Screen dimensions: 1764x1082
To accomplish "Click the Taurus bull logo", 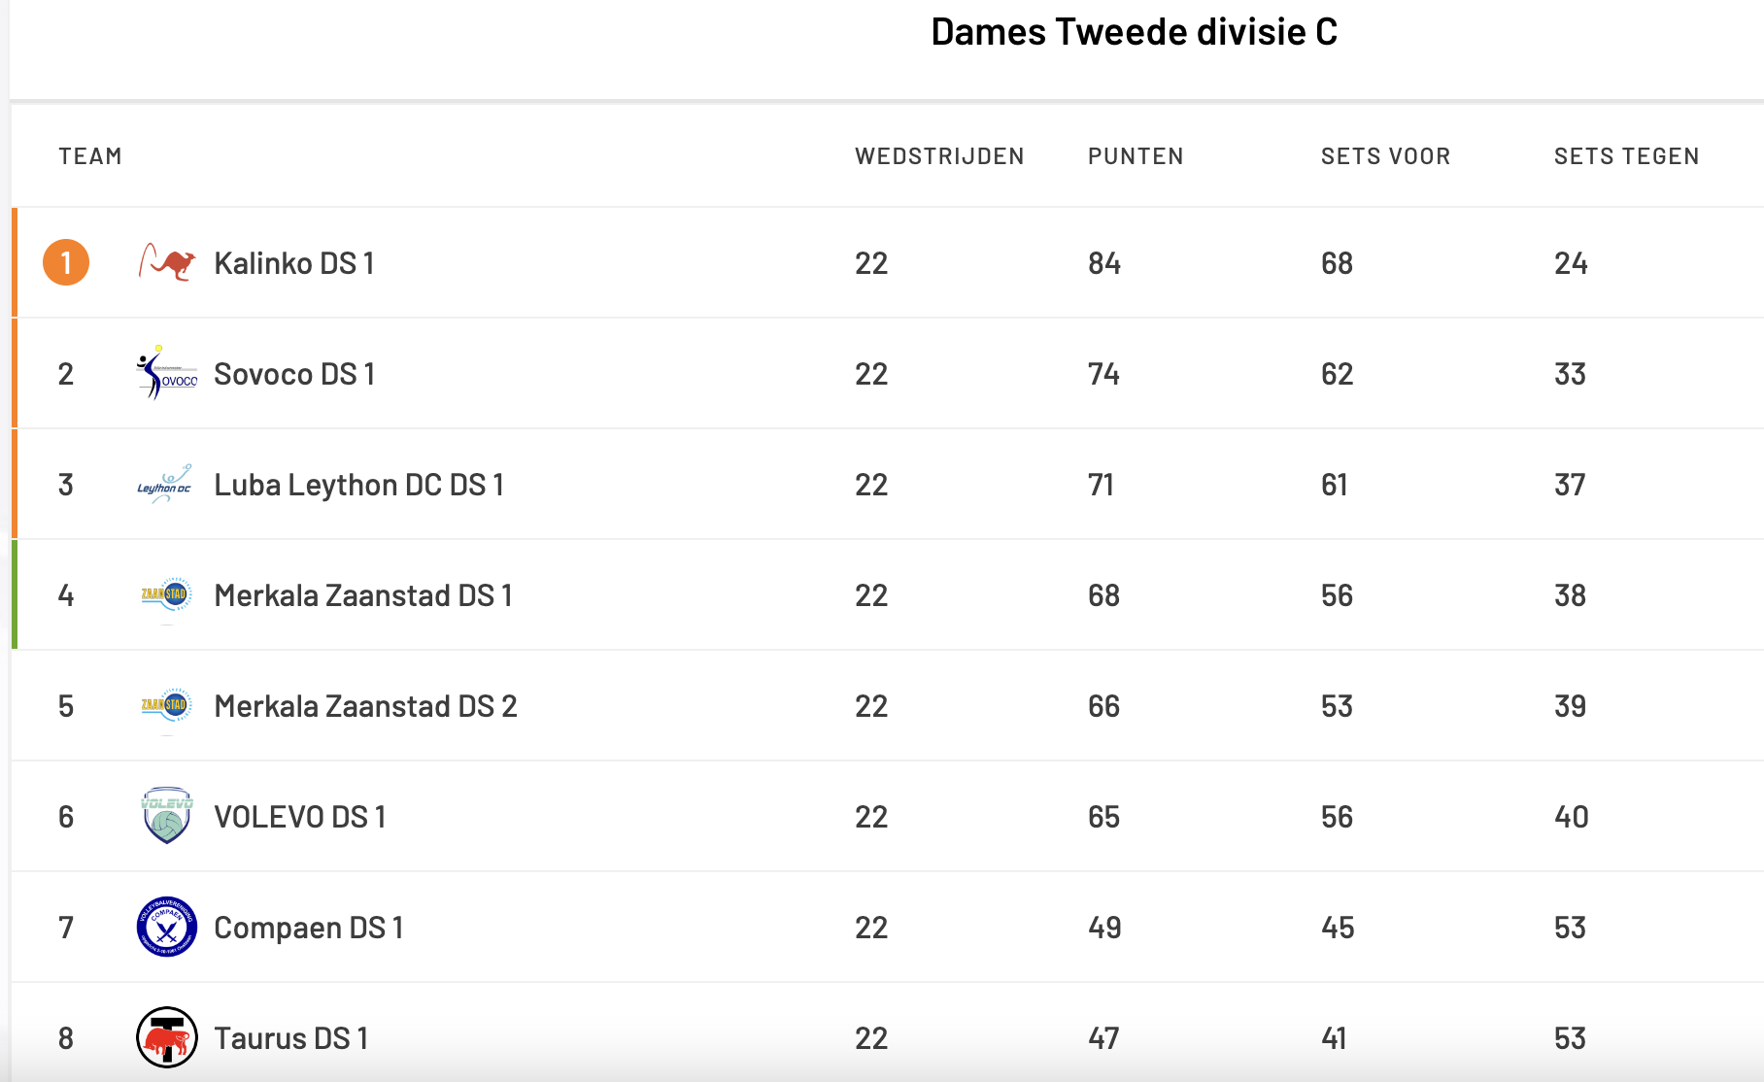I will click(x=167, y=1037).
